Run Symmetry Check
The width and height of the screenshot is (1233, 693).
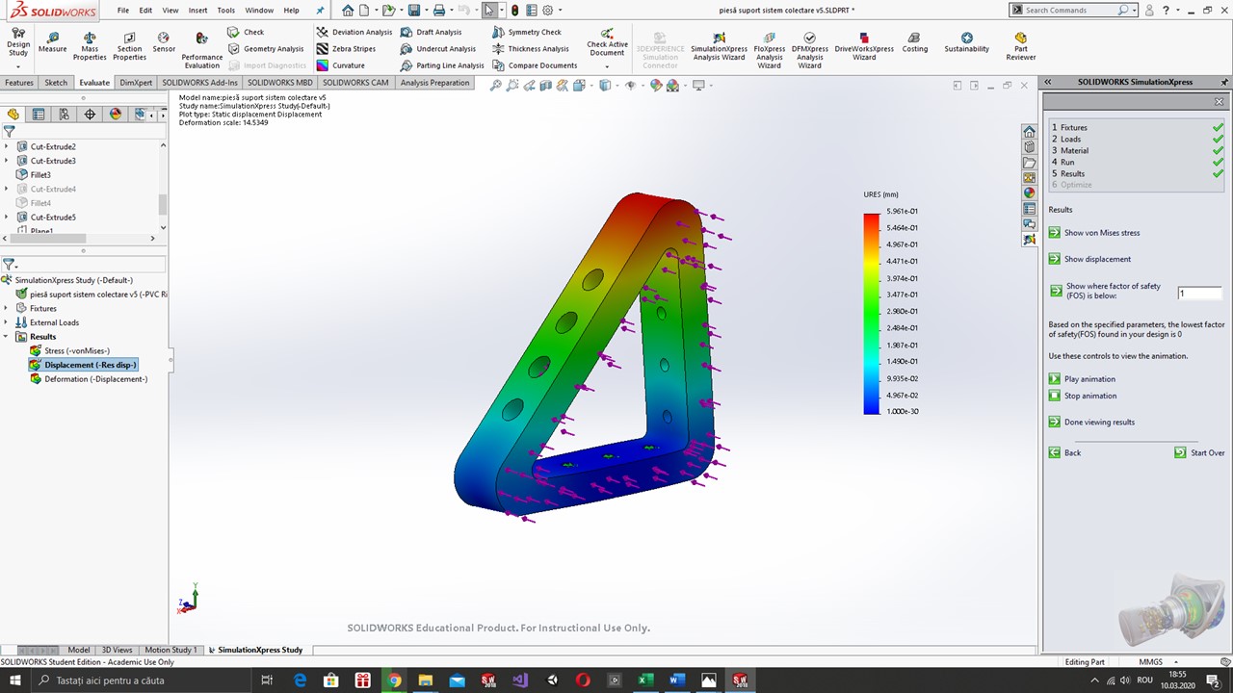[527, 32]
